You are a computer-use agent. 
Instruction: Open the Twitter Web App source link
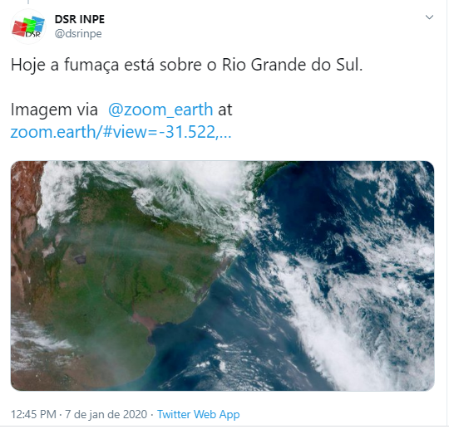[198, 414]
